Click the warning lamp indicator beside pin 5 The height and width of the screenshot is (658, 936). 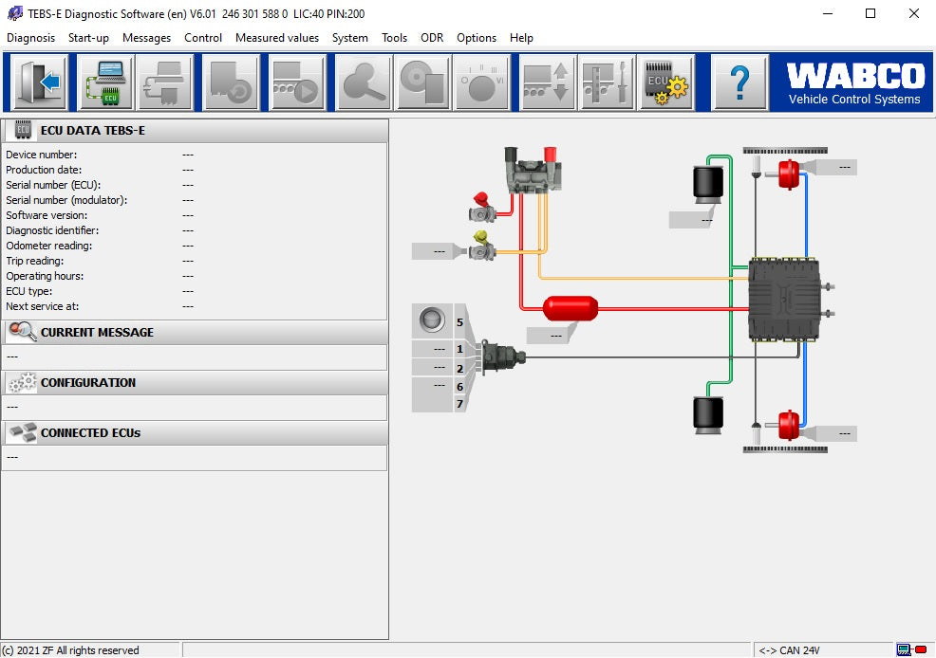tap(432, 320)
